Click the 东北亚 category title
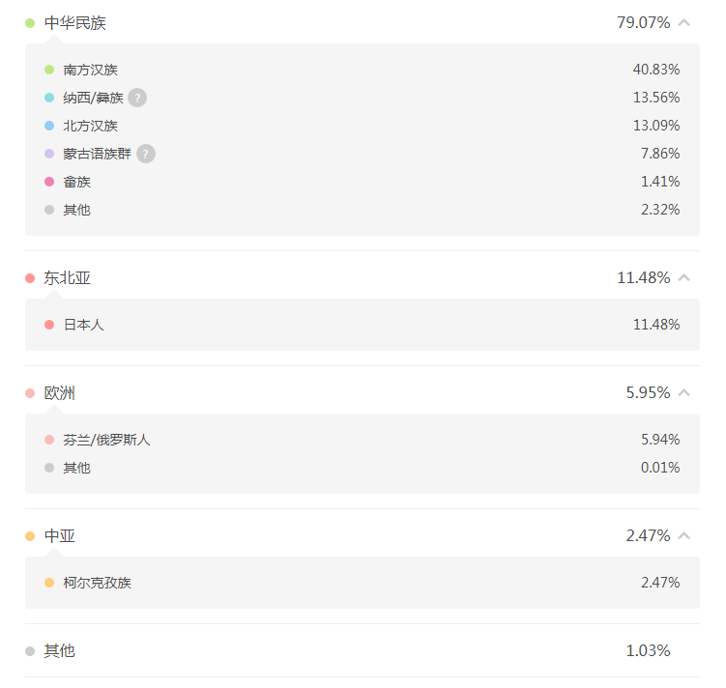The width and height of the screenshot is (726, 688). coord(68,278)
